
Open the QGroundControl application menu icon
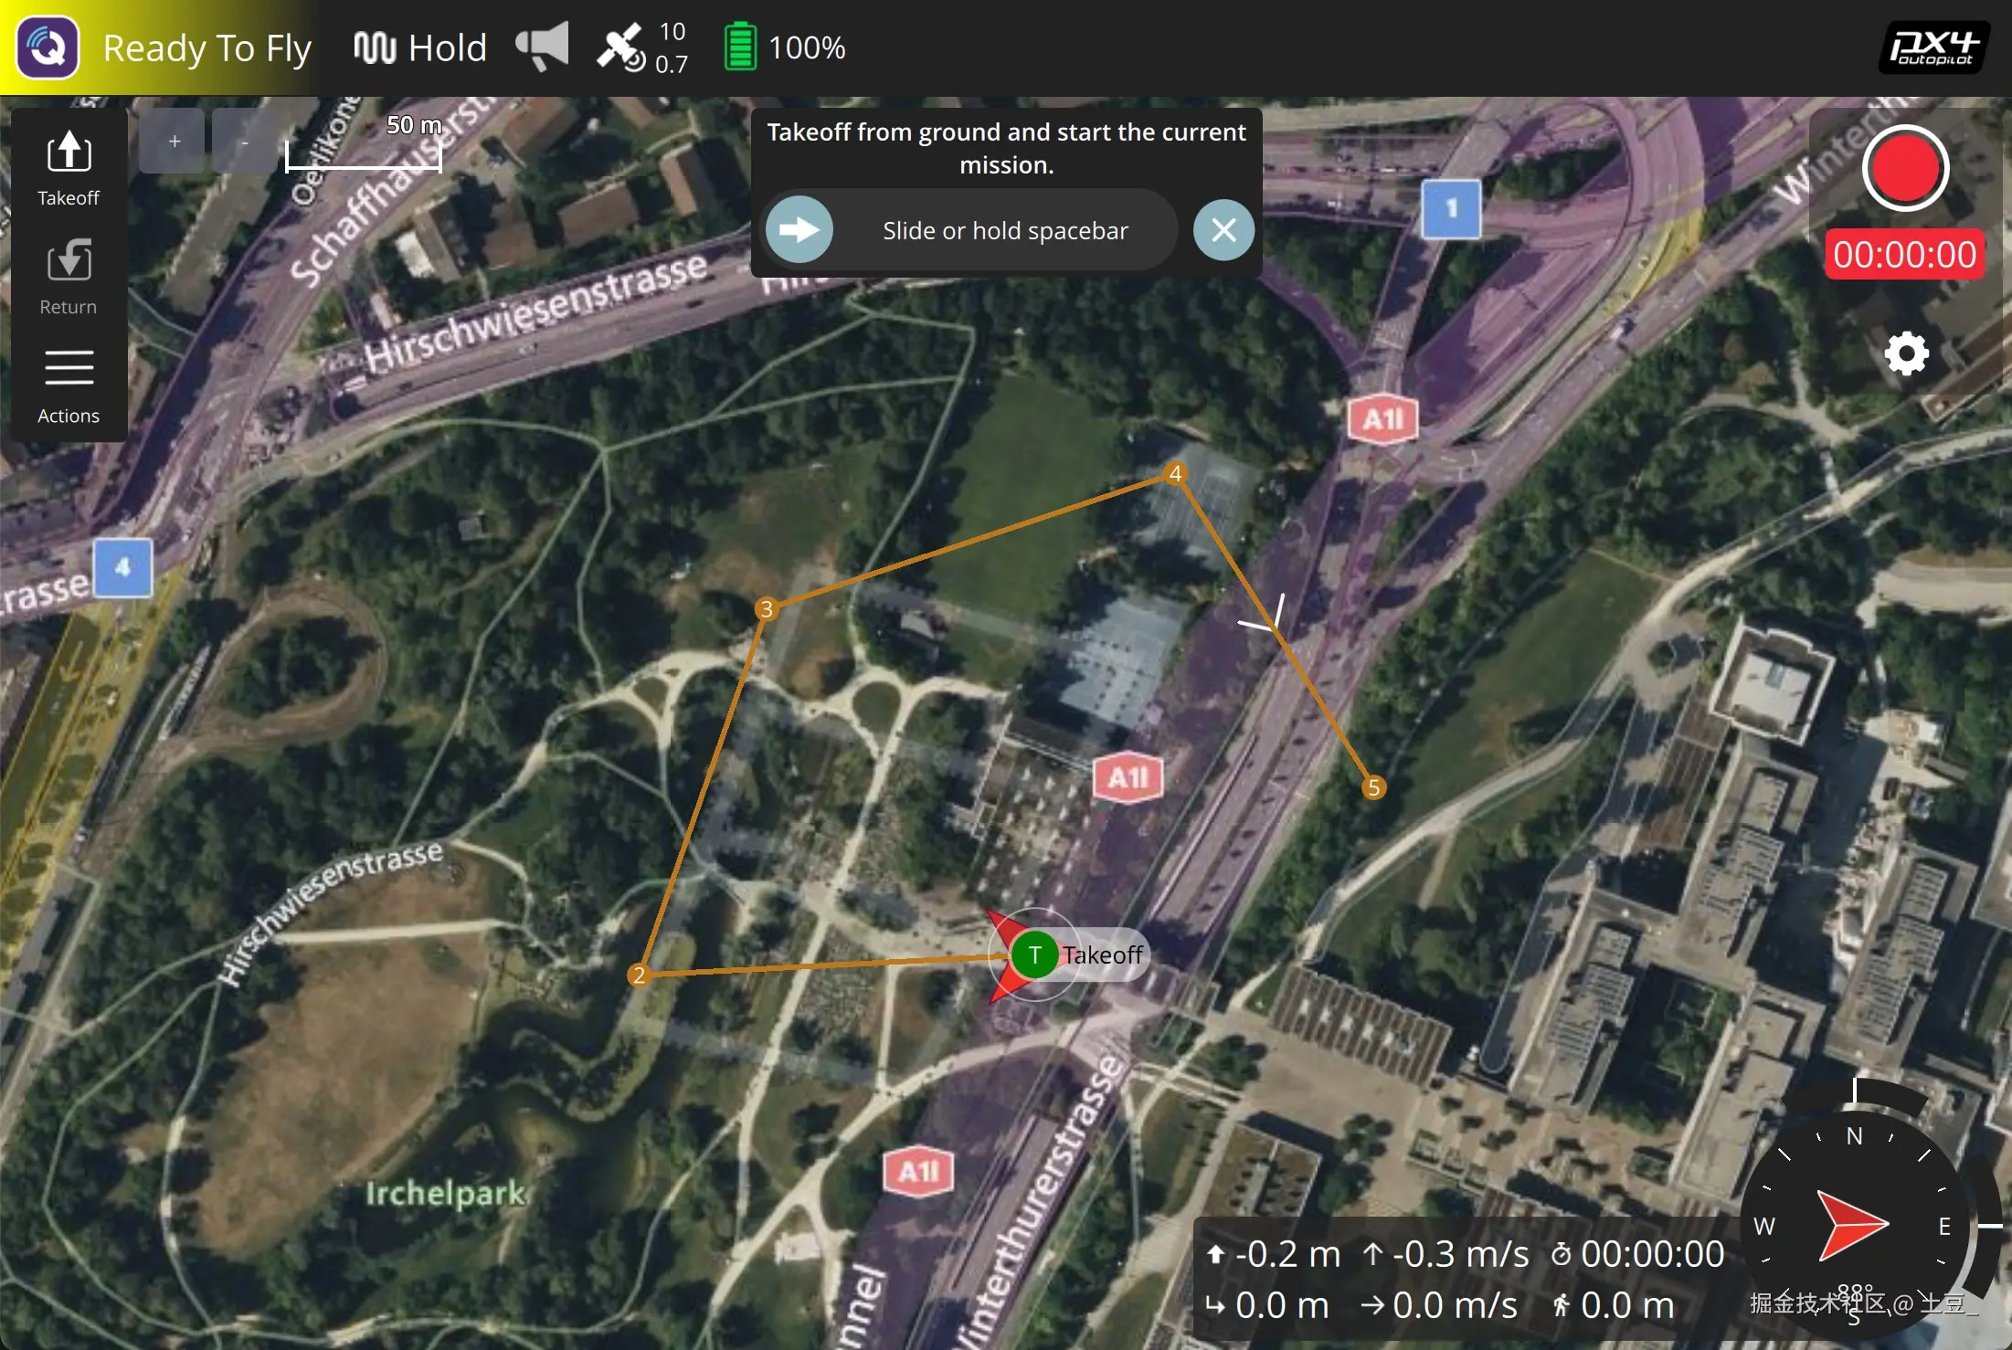[48, 47]
